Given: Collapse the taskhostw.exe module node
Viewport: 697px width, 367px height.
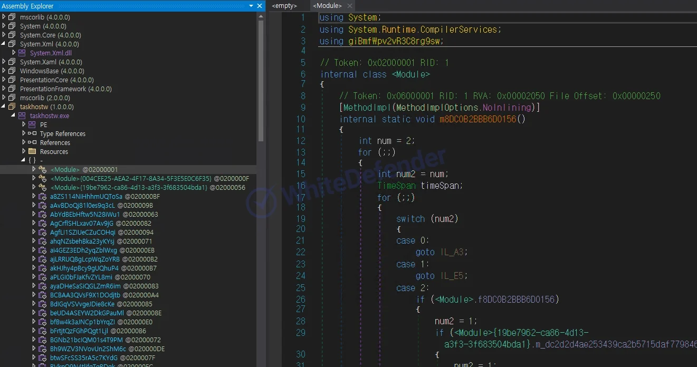Looking at the screenshot, I should point(14,116).
